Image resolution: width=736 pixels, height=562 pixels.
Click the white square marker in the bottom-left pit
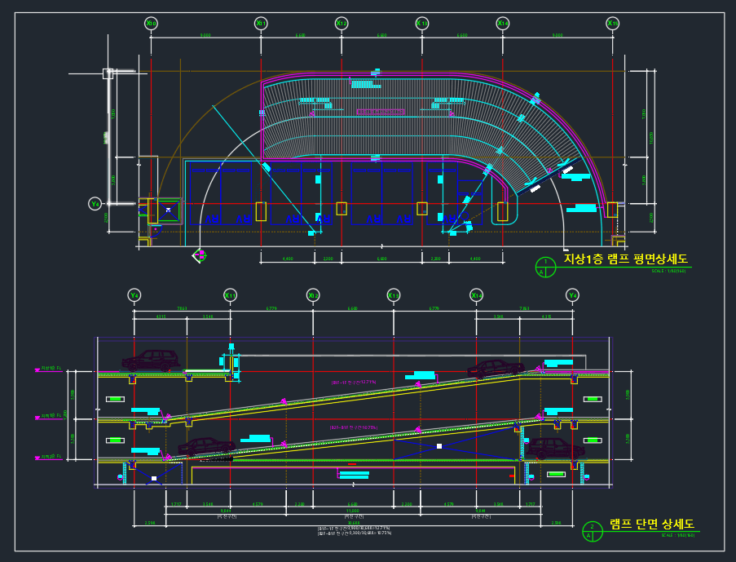154,478
